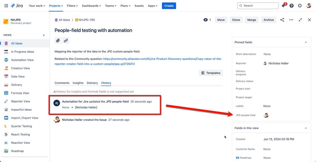Viewport: 316px width, 162px height.
Task: Click the All Ideas breadcrumb
Action: pos(62,20)
